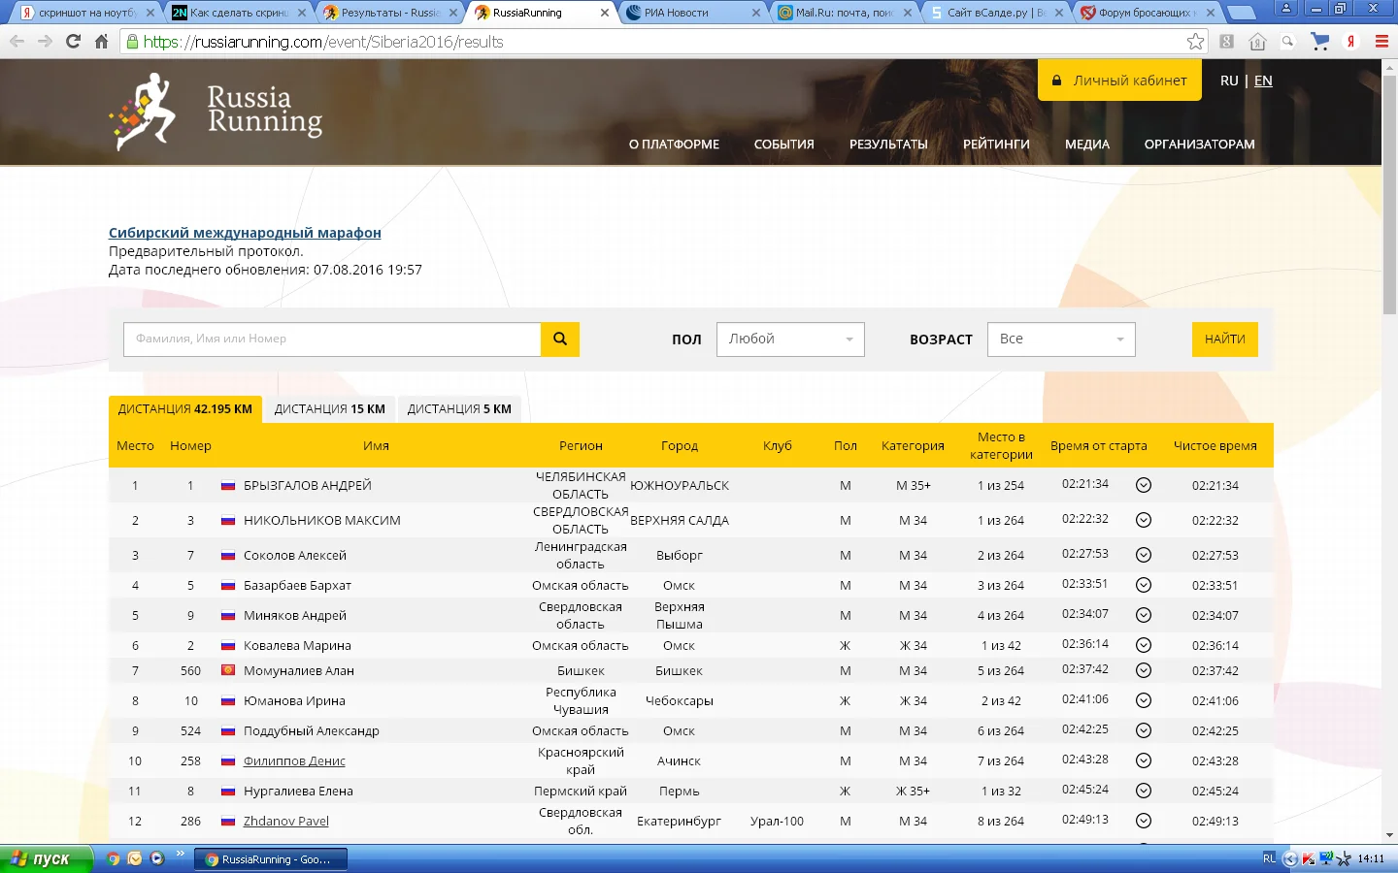The height and width of the screenshot is (873, 1398).
Task: Bookmark this page with the star icon
Action: point(1195,42)
